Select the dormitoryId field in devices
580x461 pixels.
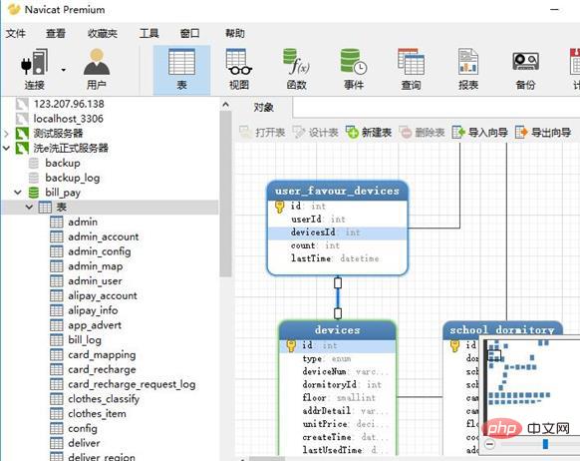click(x=342, y=385)
